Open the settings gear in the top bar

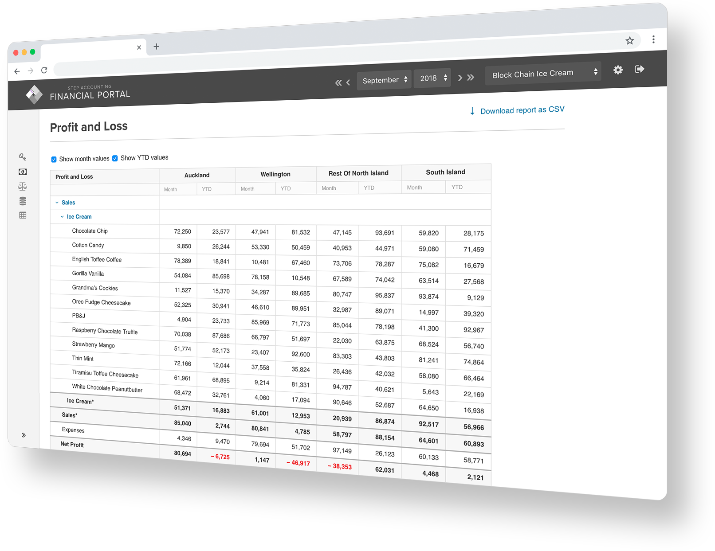click(x=617, y=70)
